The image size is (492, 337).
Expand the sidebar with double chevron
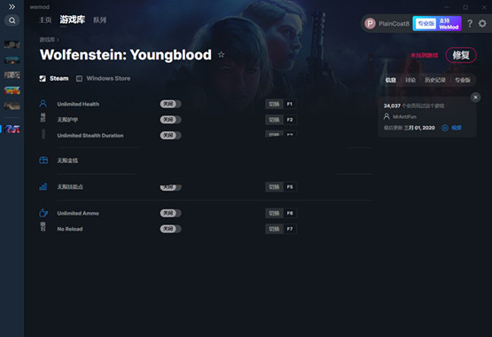[12, 6]
